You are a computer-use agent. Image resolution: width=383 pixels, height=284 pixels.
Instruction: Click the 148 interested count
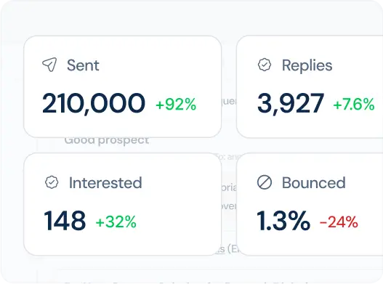tap(65, 221)
